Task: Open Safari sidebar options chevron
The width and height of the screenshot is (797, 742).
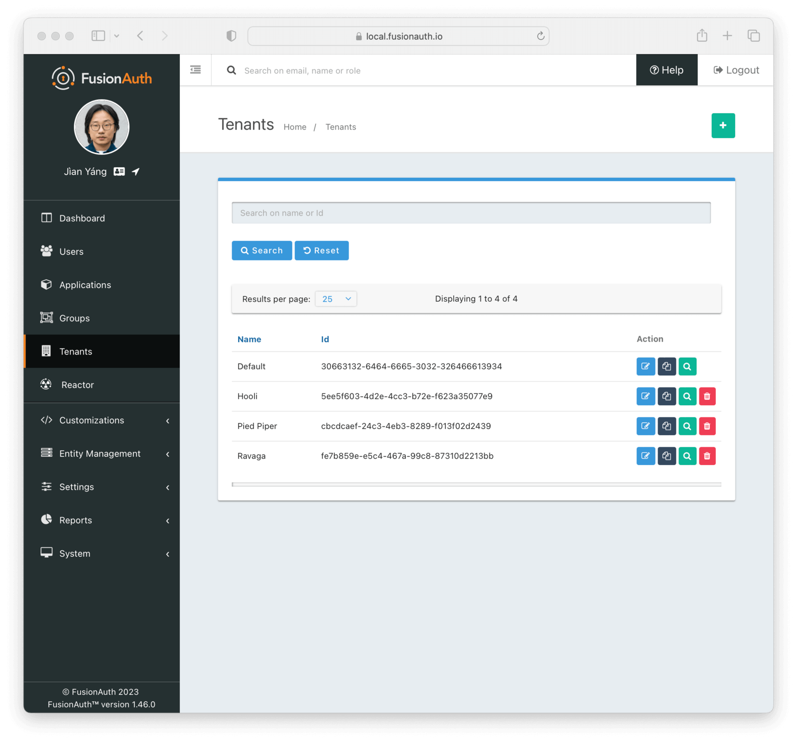Action: [x=117, y=36]
